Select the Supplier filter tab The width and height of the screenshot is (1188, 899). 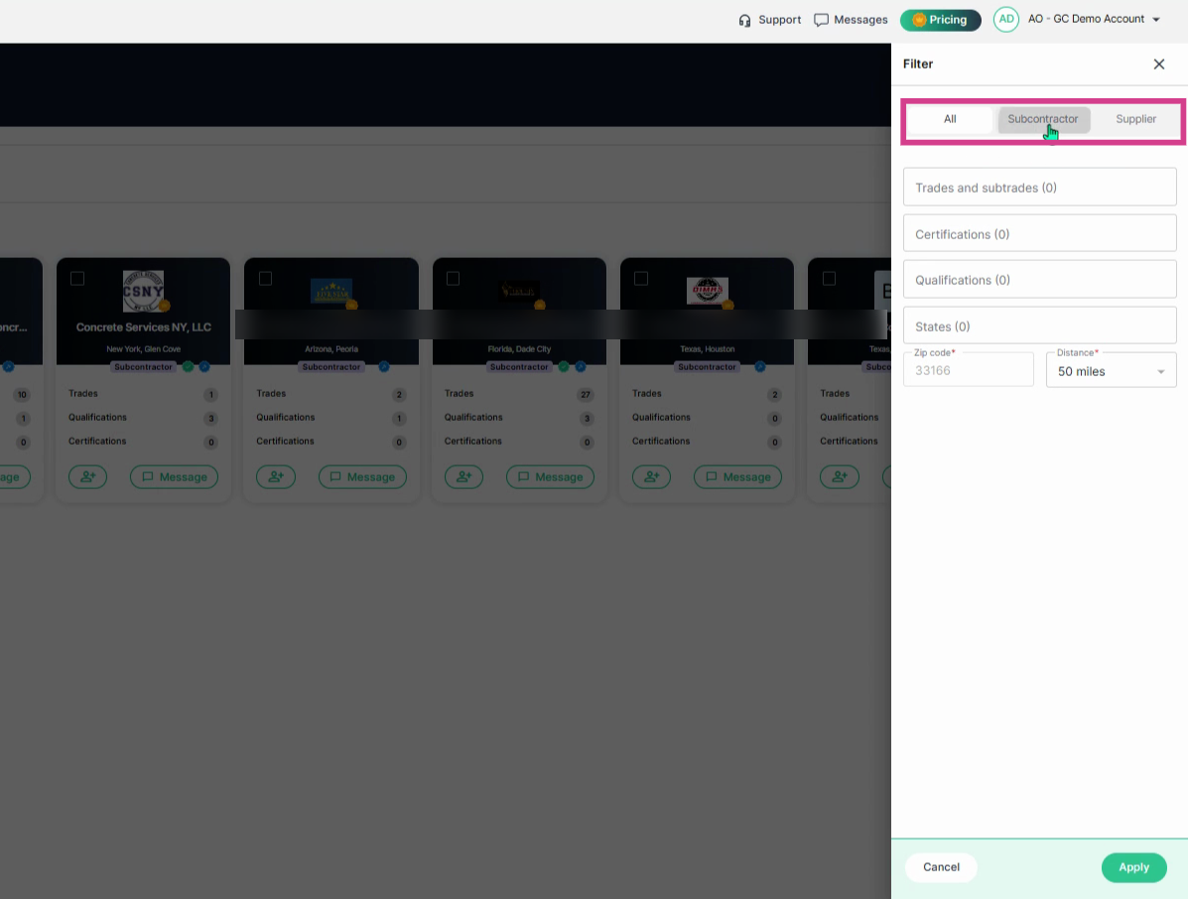click(x=1135, y=120)
